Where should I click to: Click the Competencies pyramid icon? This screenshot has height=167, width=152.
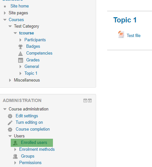tap(20, 54)
